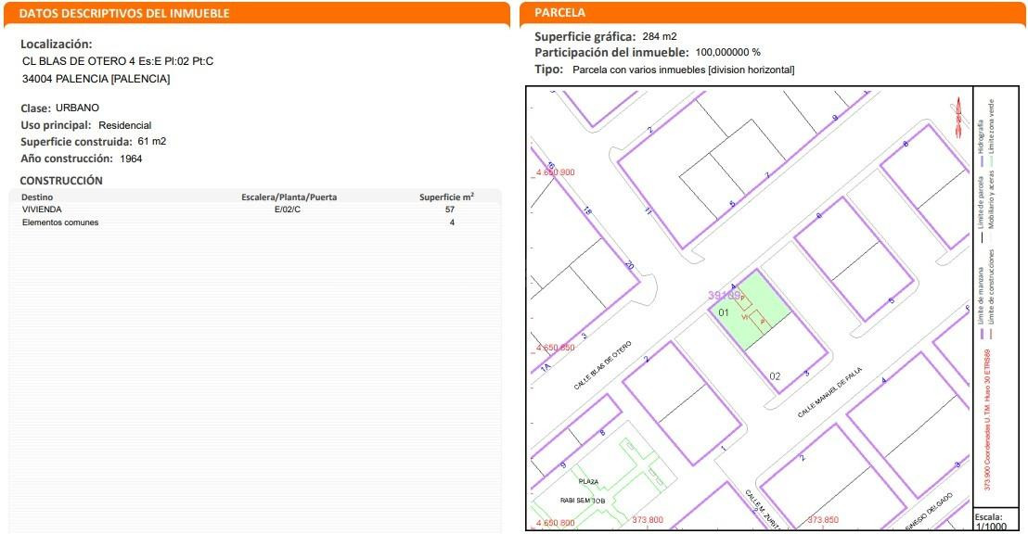The width and height of the screenshot is (1028, 534).
Task: Click the 'CALLE MANUEL DE FALLA' street label
Action: 829,392
